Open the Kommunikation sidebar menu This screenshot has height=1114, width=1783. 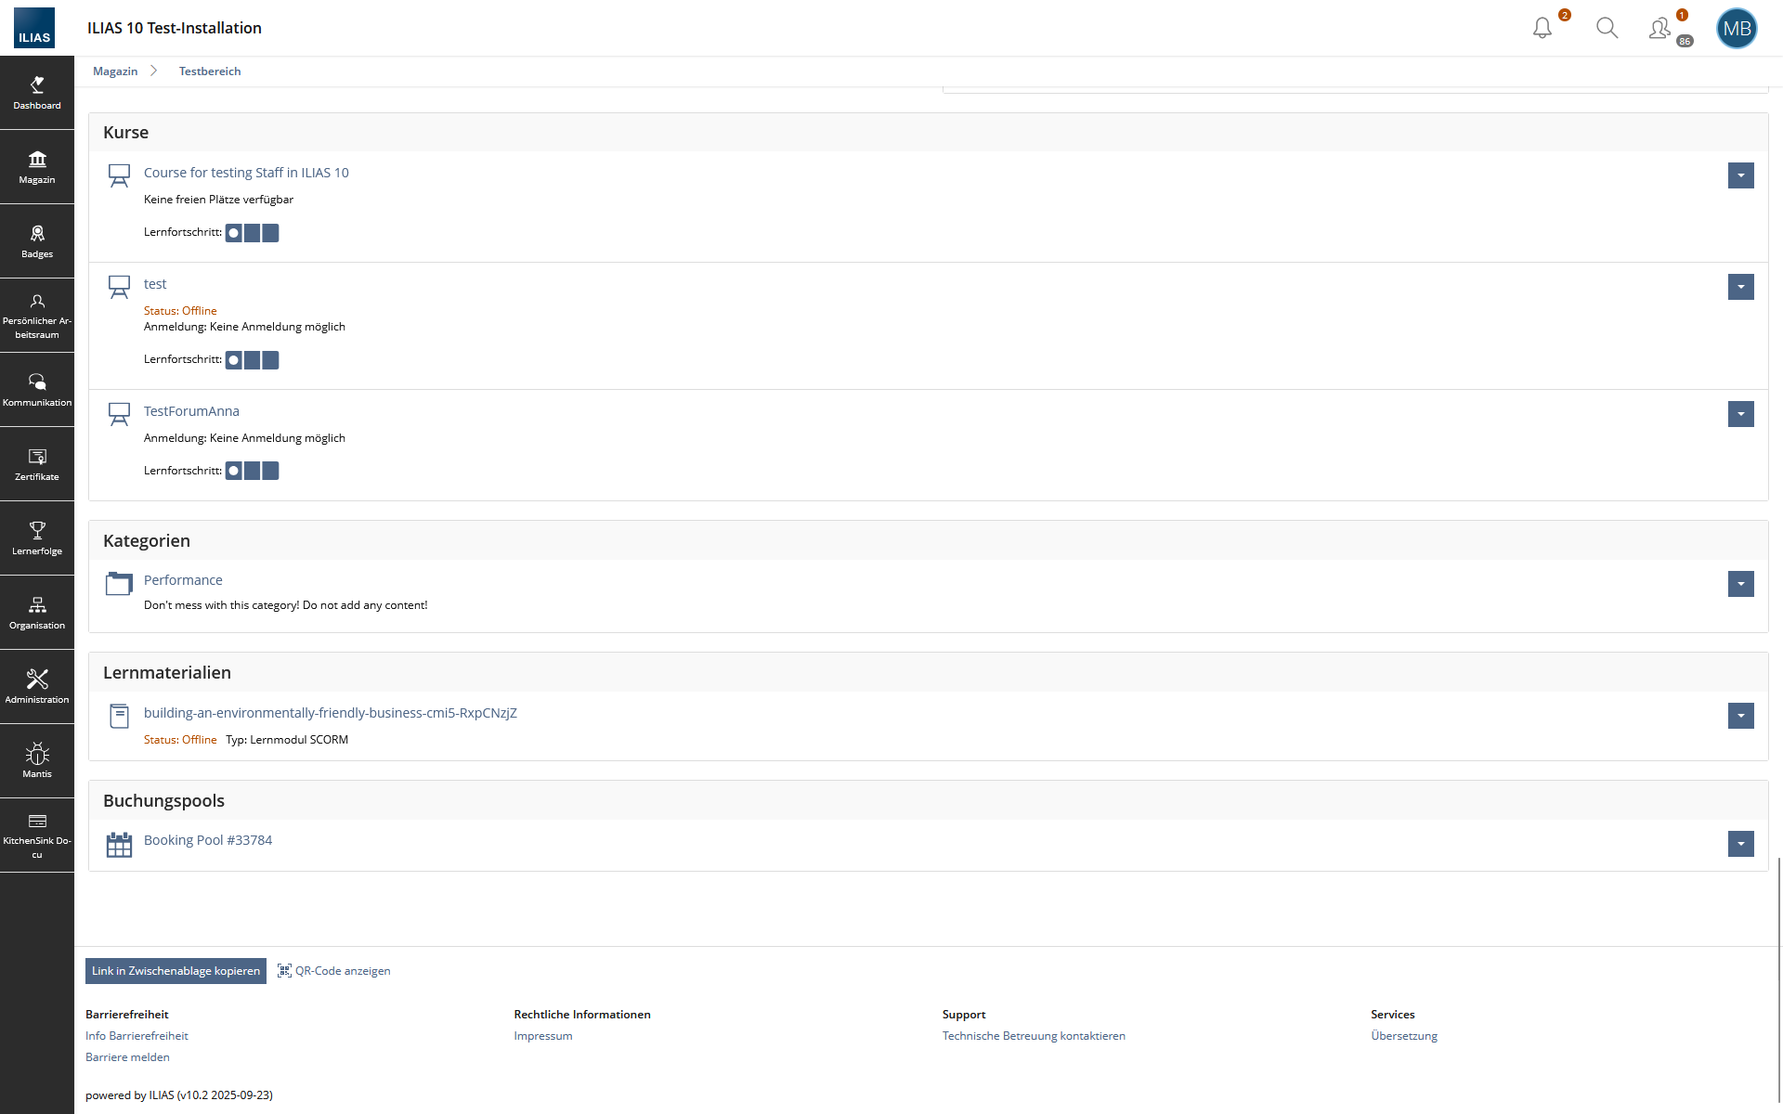click(37, 390)
